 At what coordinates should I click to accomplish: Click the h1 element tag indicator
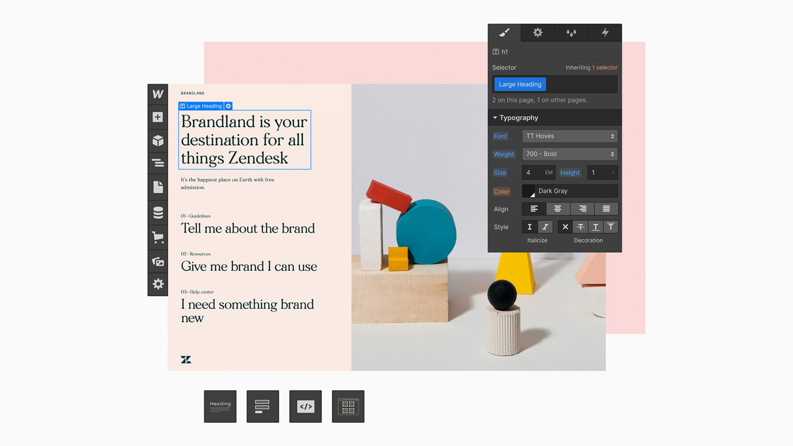point(500,52)
